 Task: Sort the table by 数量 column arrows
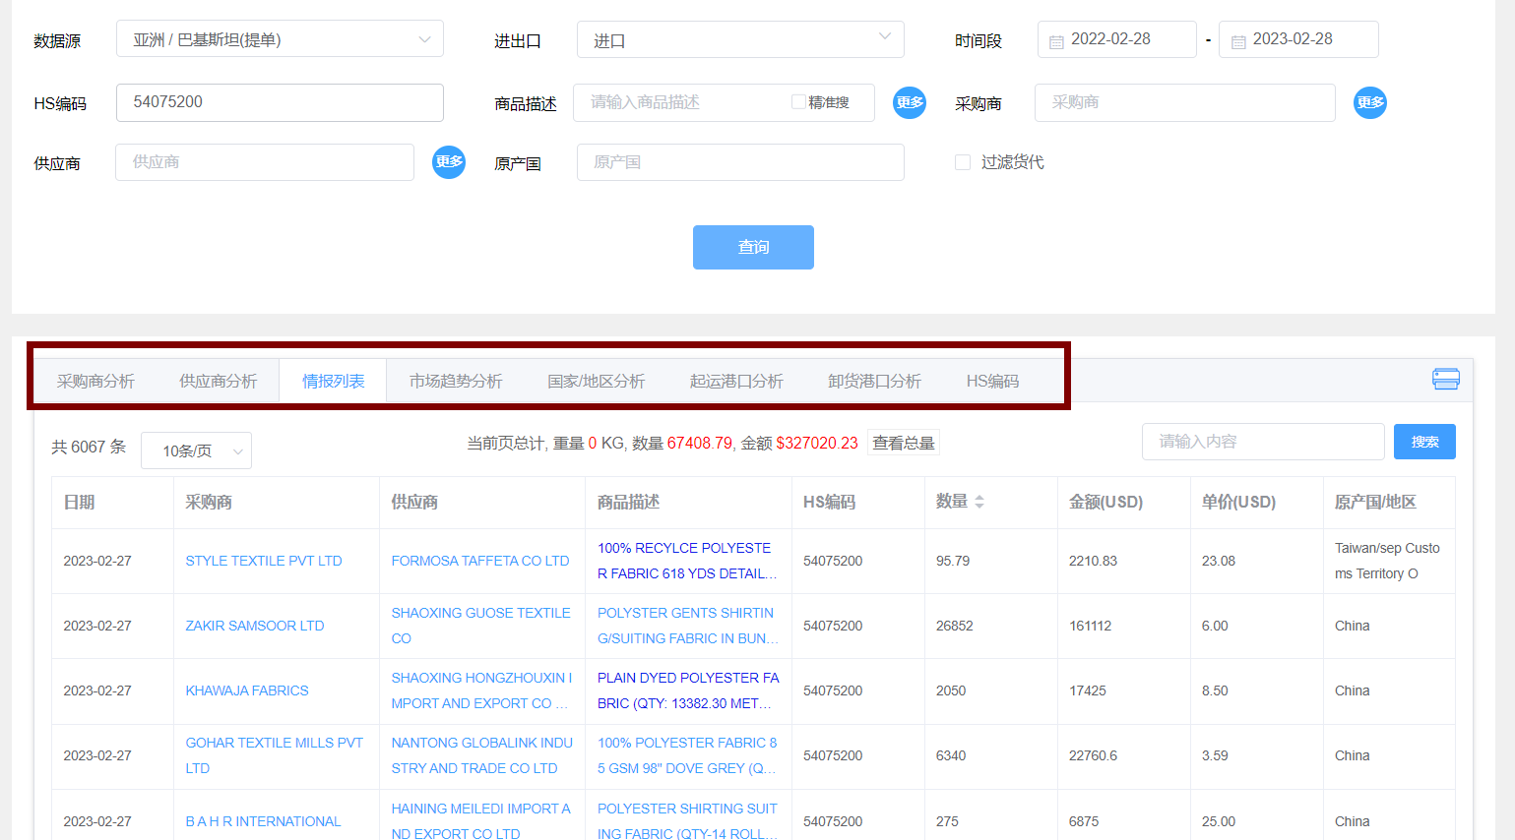(x=979, y=502)
